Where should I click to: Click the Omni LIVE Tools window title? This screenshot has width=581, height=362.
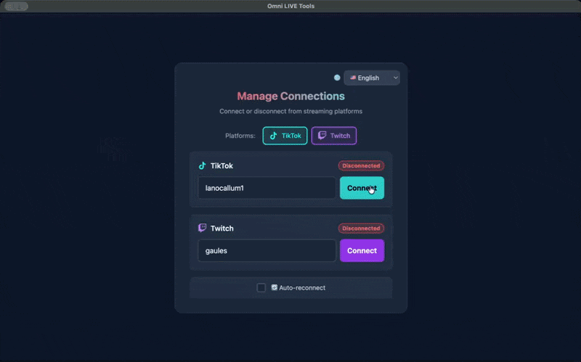pyautogui.click(x=291, y=6)
